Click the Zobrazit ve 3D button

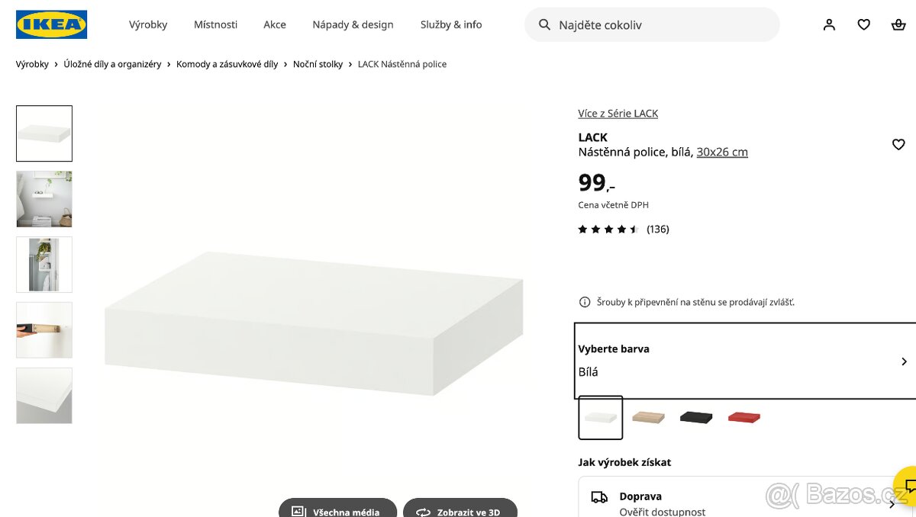pyautogui.click(x=460, y=509)
